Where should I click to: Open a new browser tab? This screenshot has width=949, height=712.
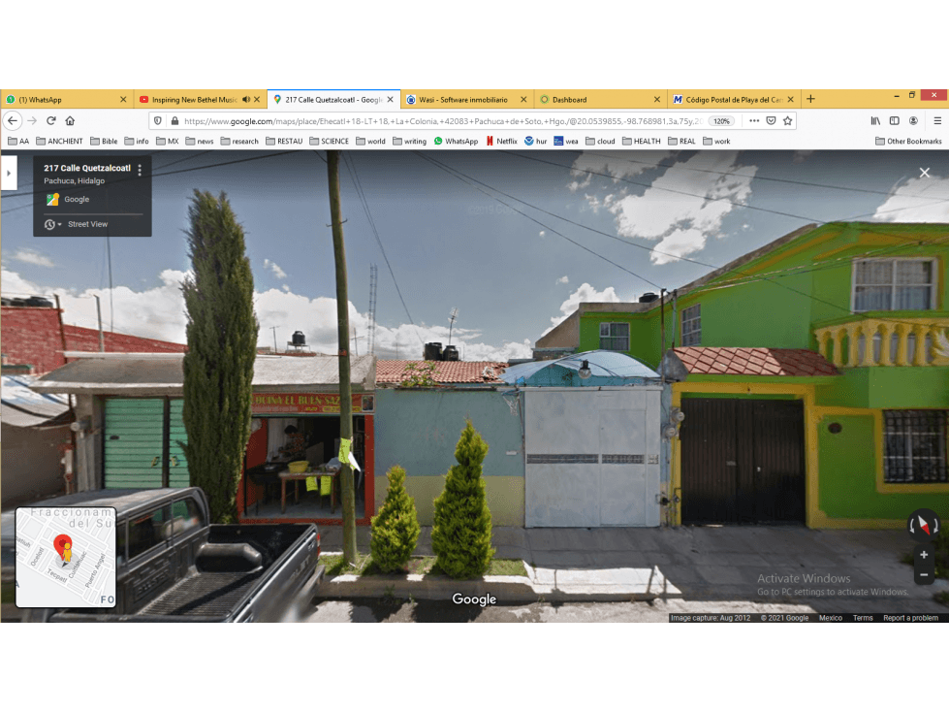coord(811,99)
